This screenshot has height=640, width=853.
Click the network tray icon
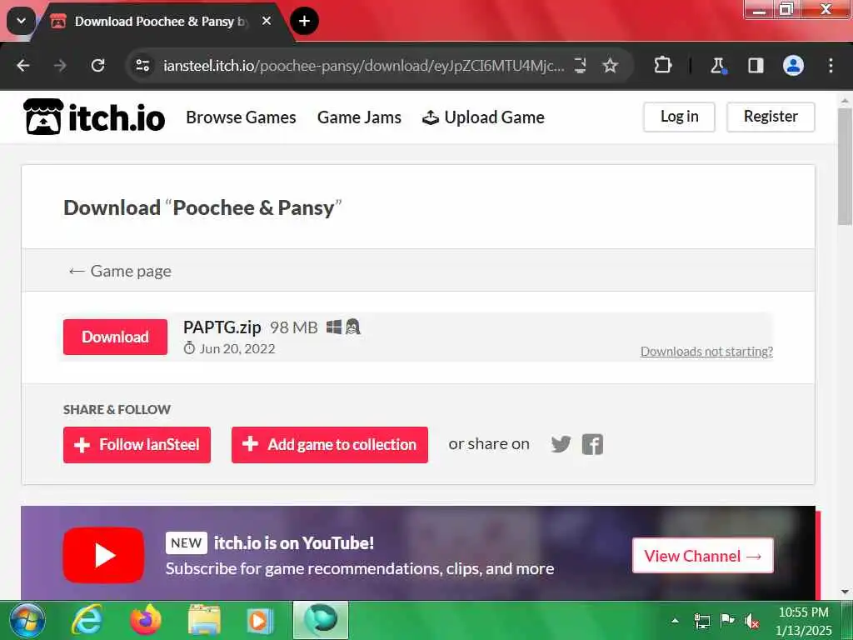(701, 621)
